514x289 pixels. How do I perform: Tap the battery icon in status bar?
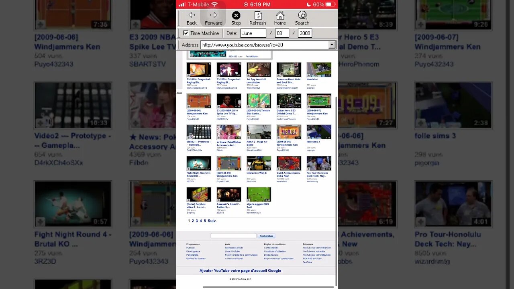pyautogui.click(x=330, y=4)
